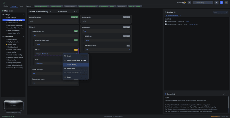Open the Gaming Mode dropdown
Image resolution: width=230 pixels, height=118 pixels.
click(x=106, y=21)
